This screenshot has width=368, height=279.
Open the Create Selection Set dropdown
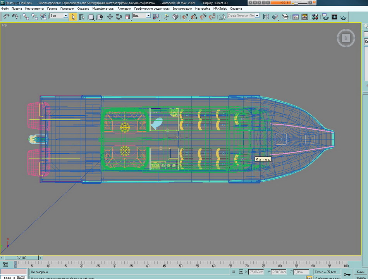click(x=243, y=16)
